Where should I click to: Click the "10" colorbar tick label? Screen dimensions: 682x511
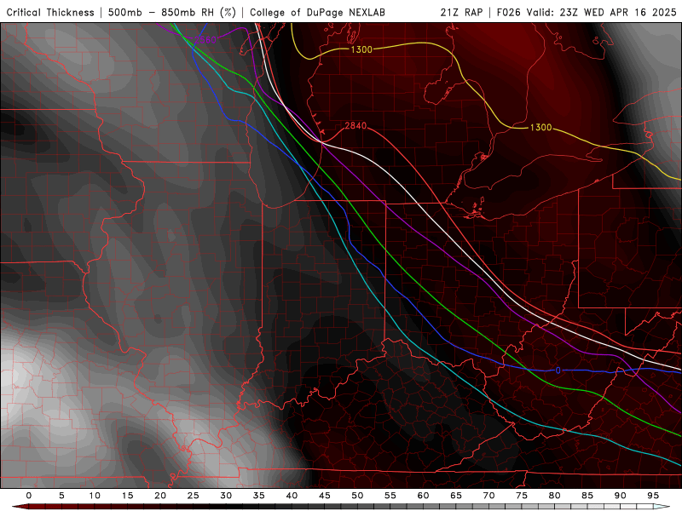pos(95,496)
